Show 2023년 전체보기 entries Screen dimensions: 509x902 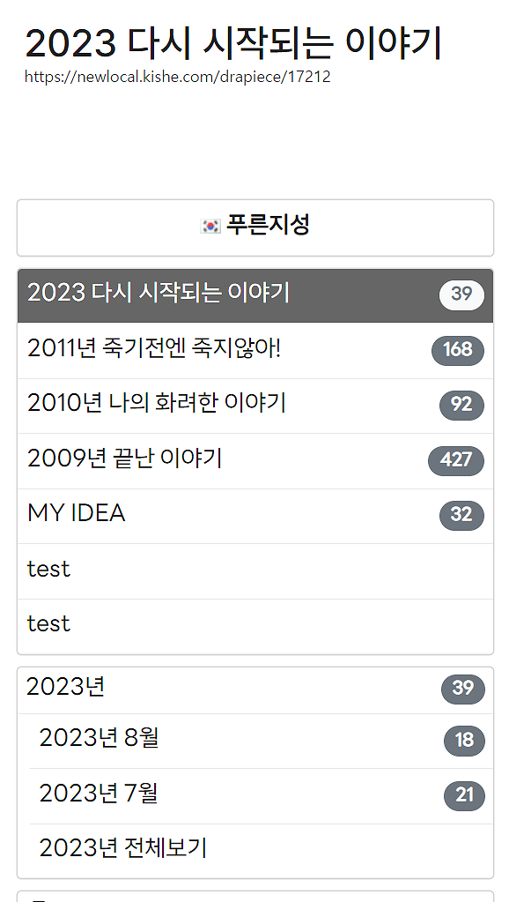pyautogui.click(x=262, y=851)
